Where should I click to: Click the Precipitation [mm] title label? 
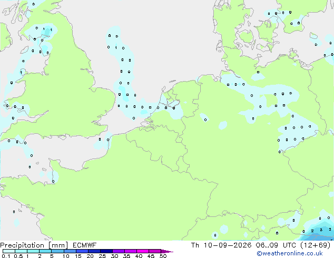coord(34,245)
